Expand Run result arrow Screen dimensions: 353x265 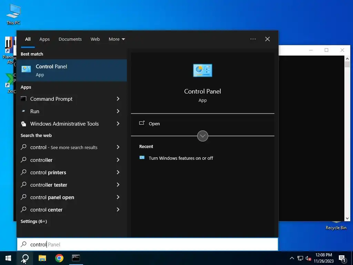coord(118,111)
